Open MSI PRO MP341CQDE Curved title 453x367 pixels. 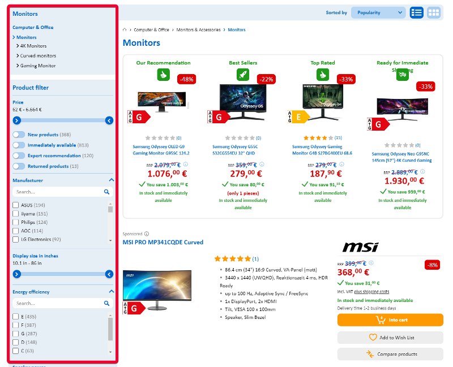163,242
